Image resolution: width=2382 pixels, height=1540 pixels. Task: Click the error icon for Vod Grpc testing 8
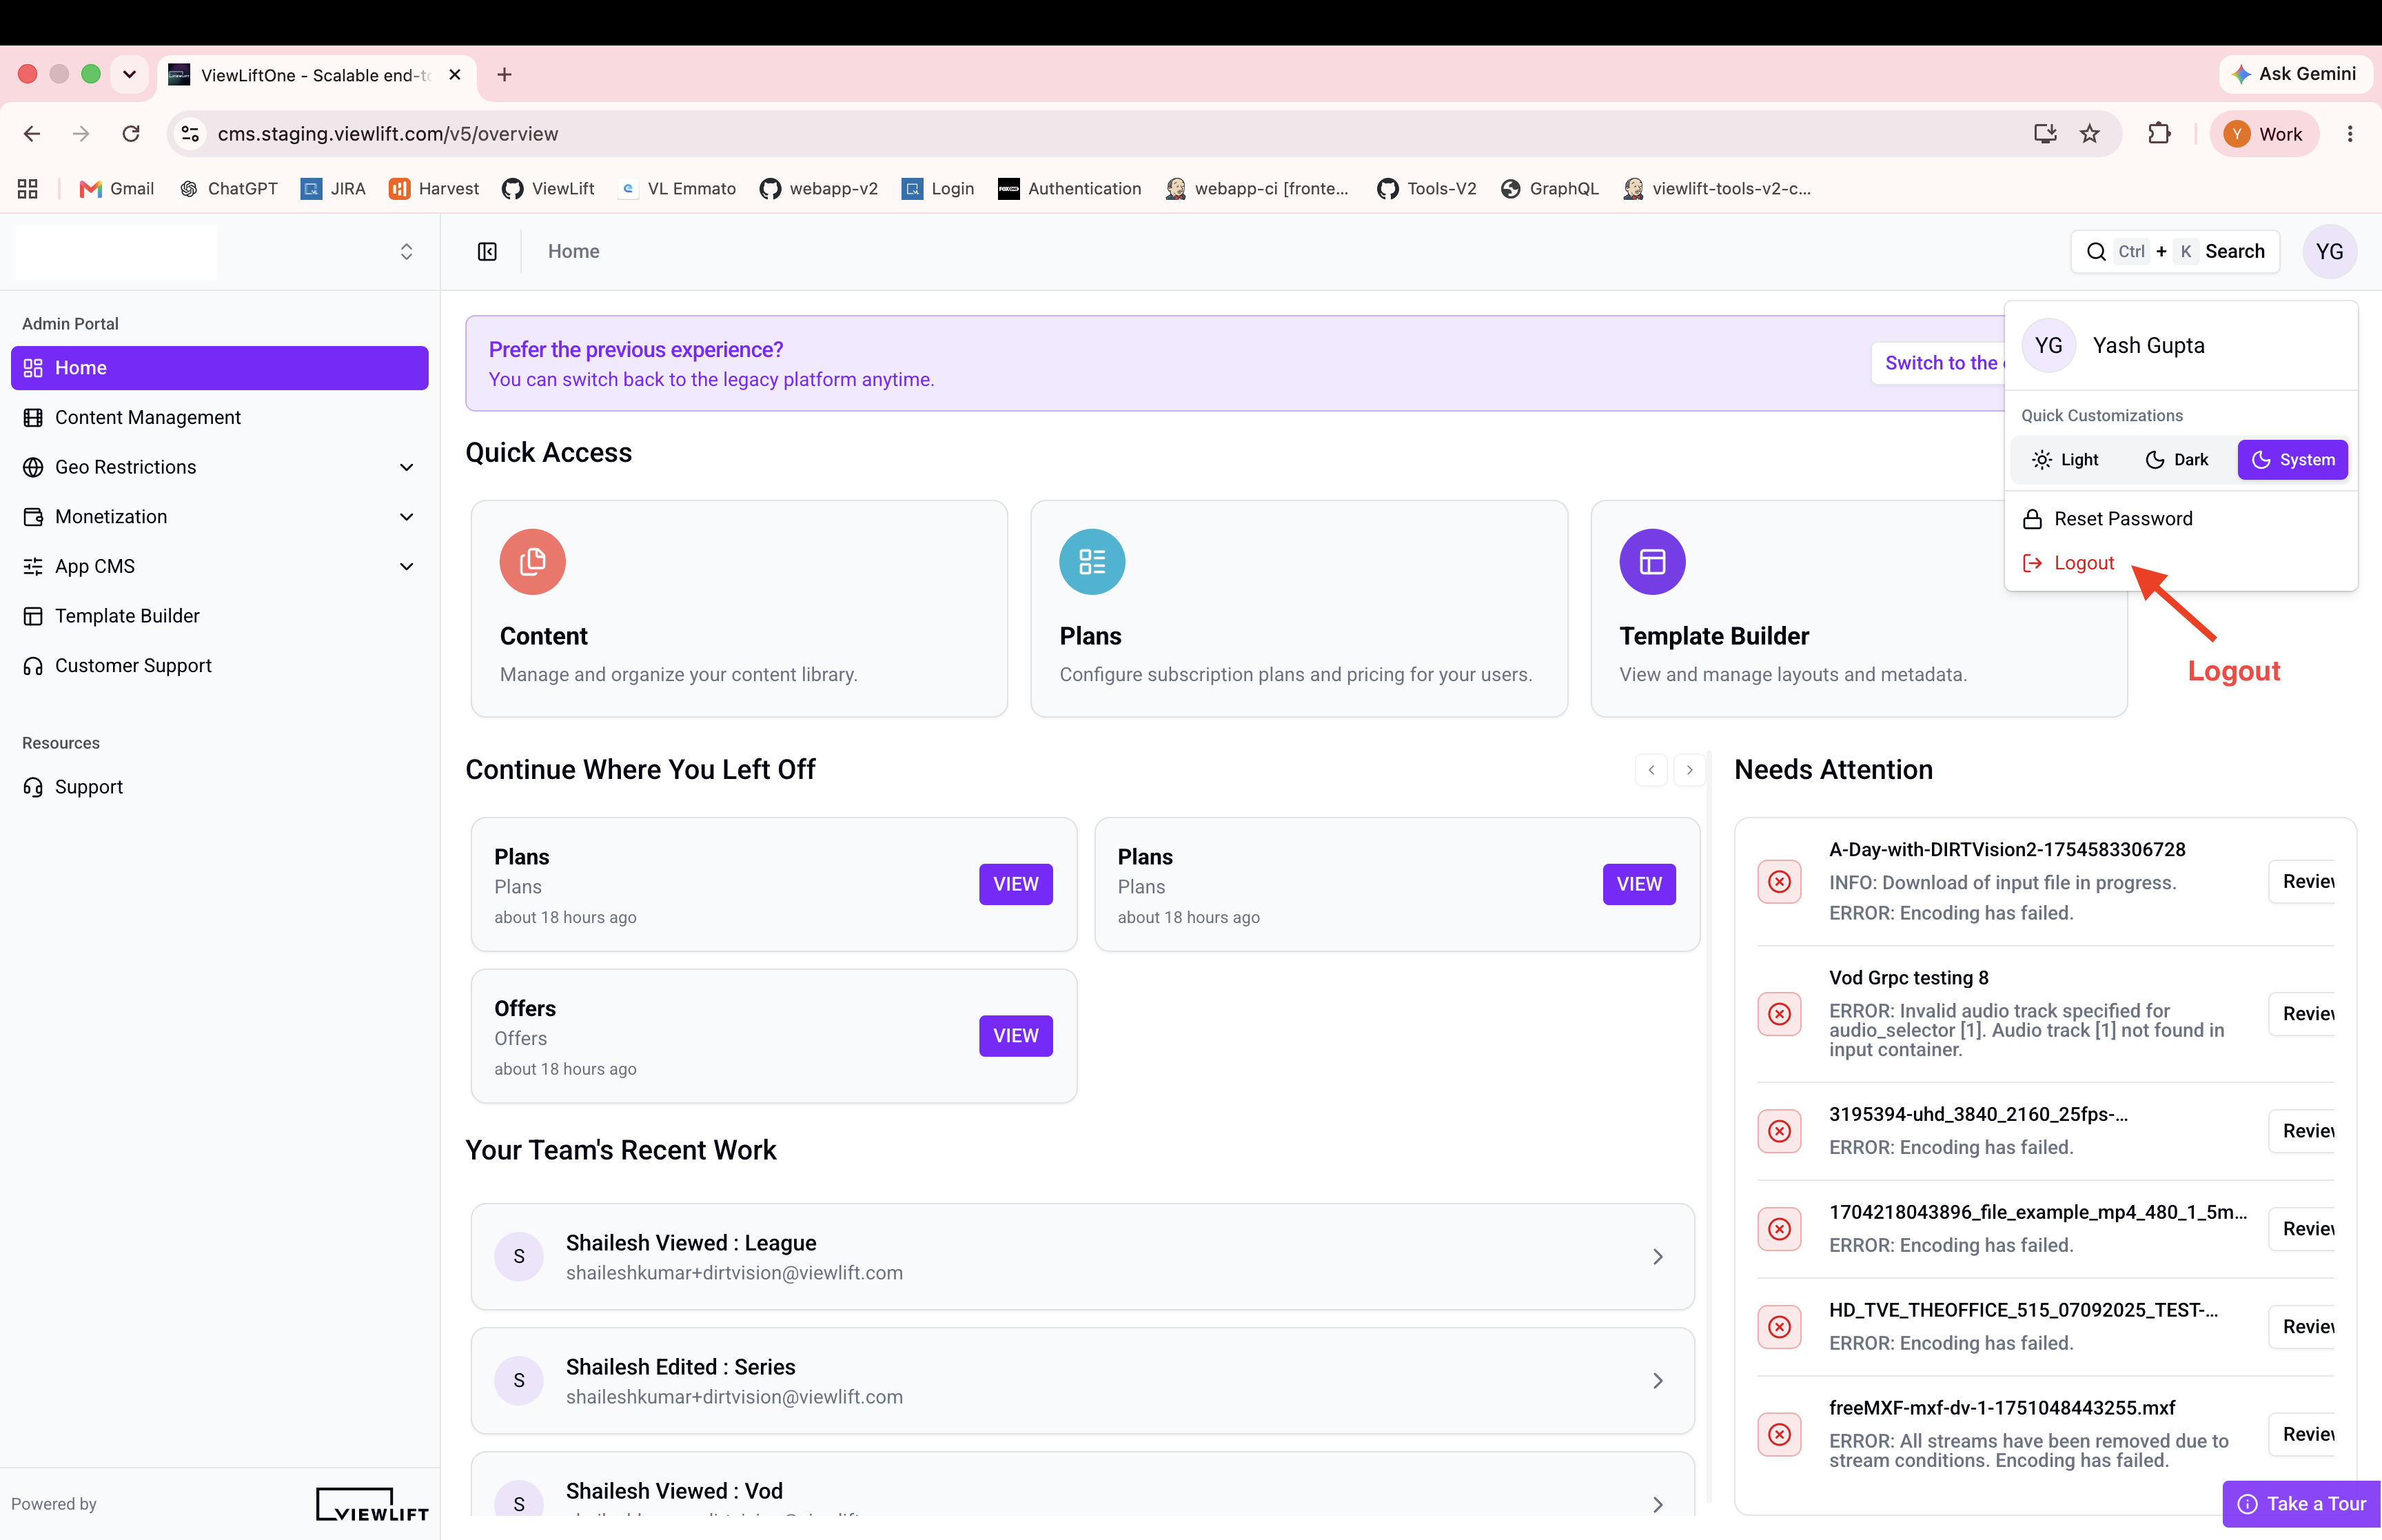[x=1779, y=1014]
